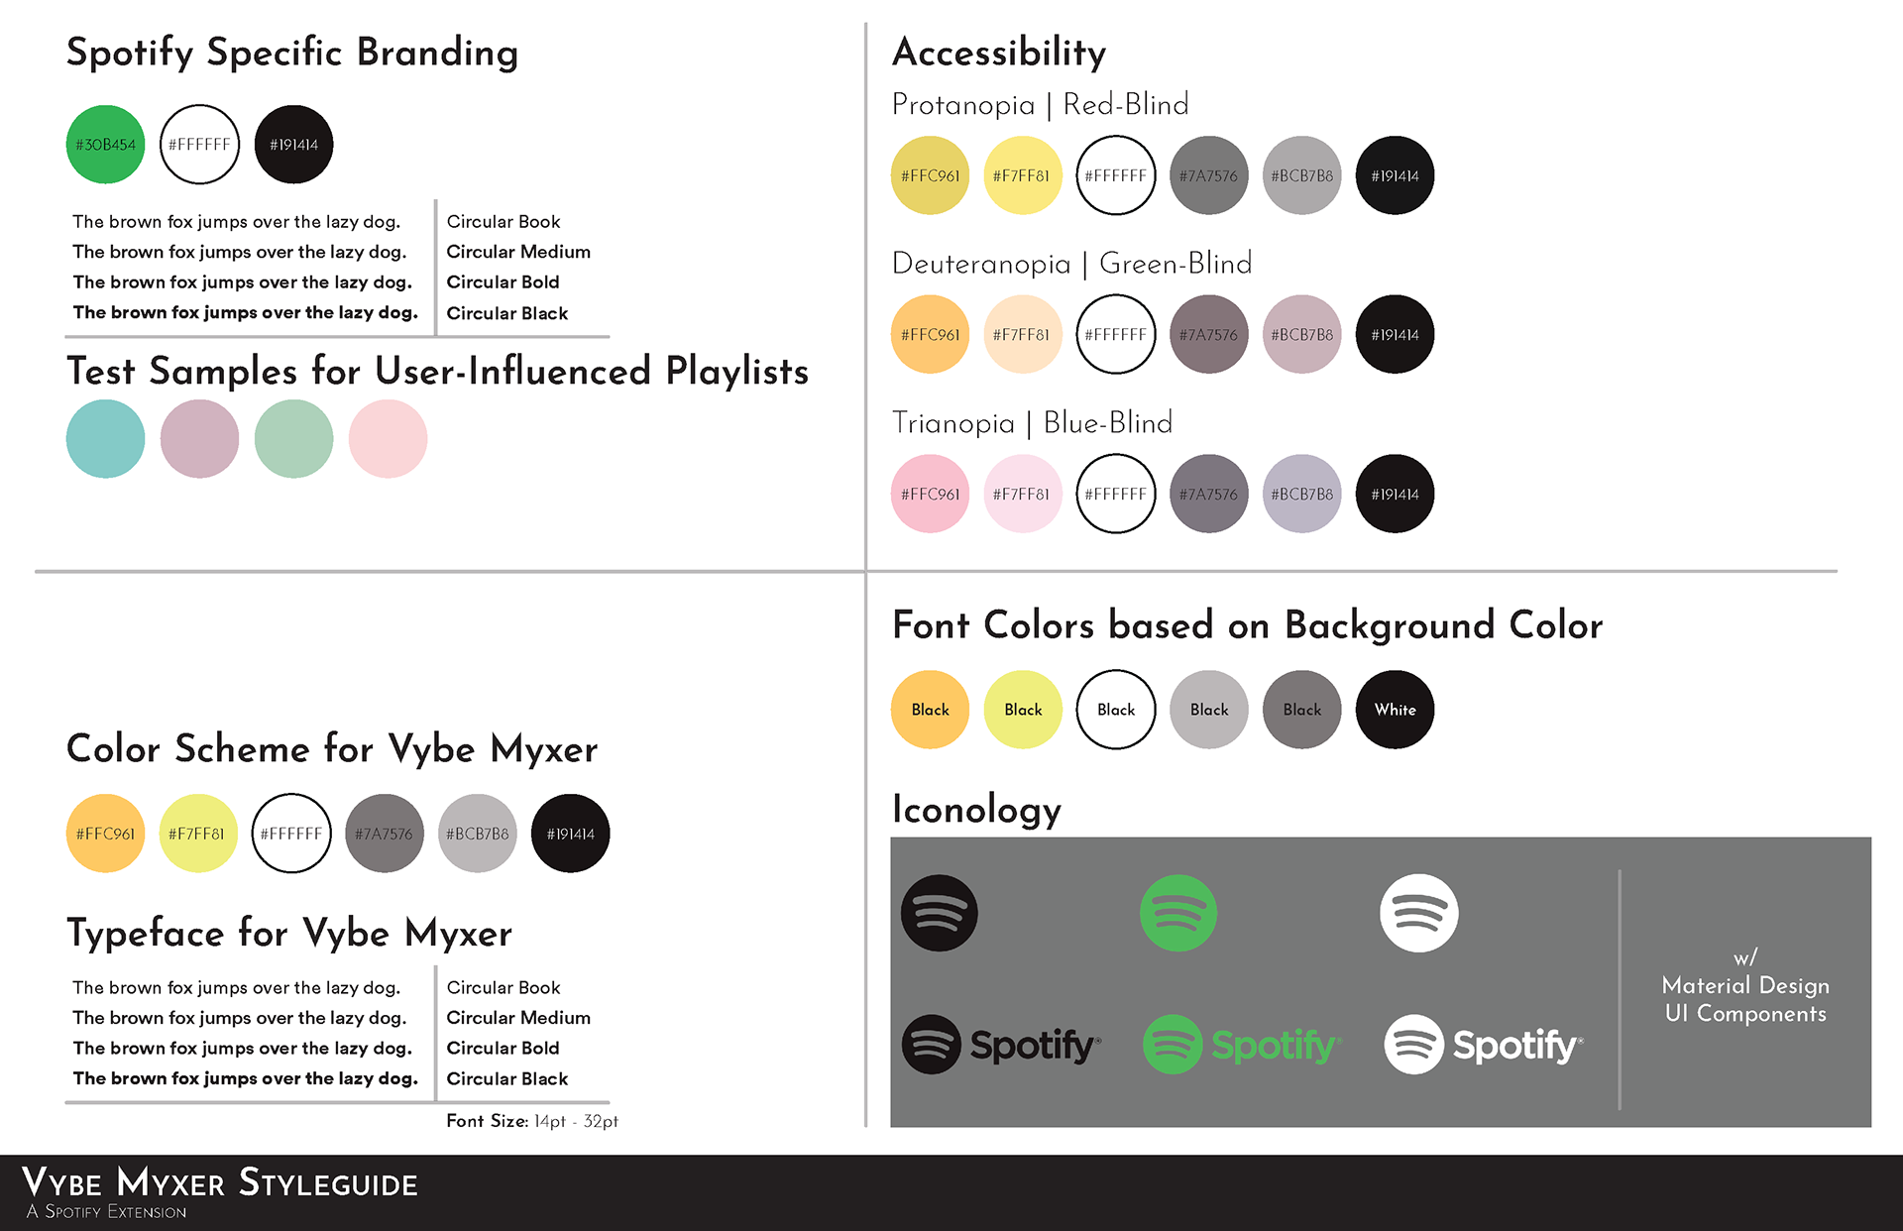Select the Trianopia #7A7576 swatch
Image resolution: width=1903 pixels, height=1231 pixels.
(1209, 494)
